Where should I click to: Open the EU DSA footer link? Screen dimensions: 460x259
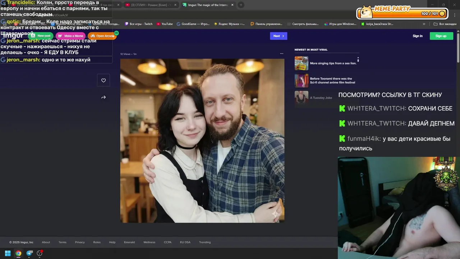coord(185,242)
